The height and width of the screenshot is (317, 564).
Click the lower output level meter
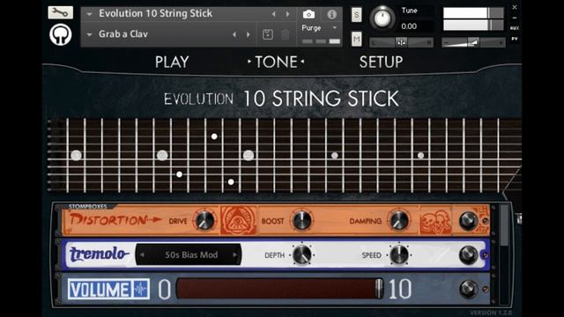[473, 26]
